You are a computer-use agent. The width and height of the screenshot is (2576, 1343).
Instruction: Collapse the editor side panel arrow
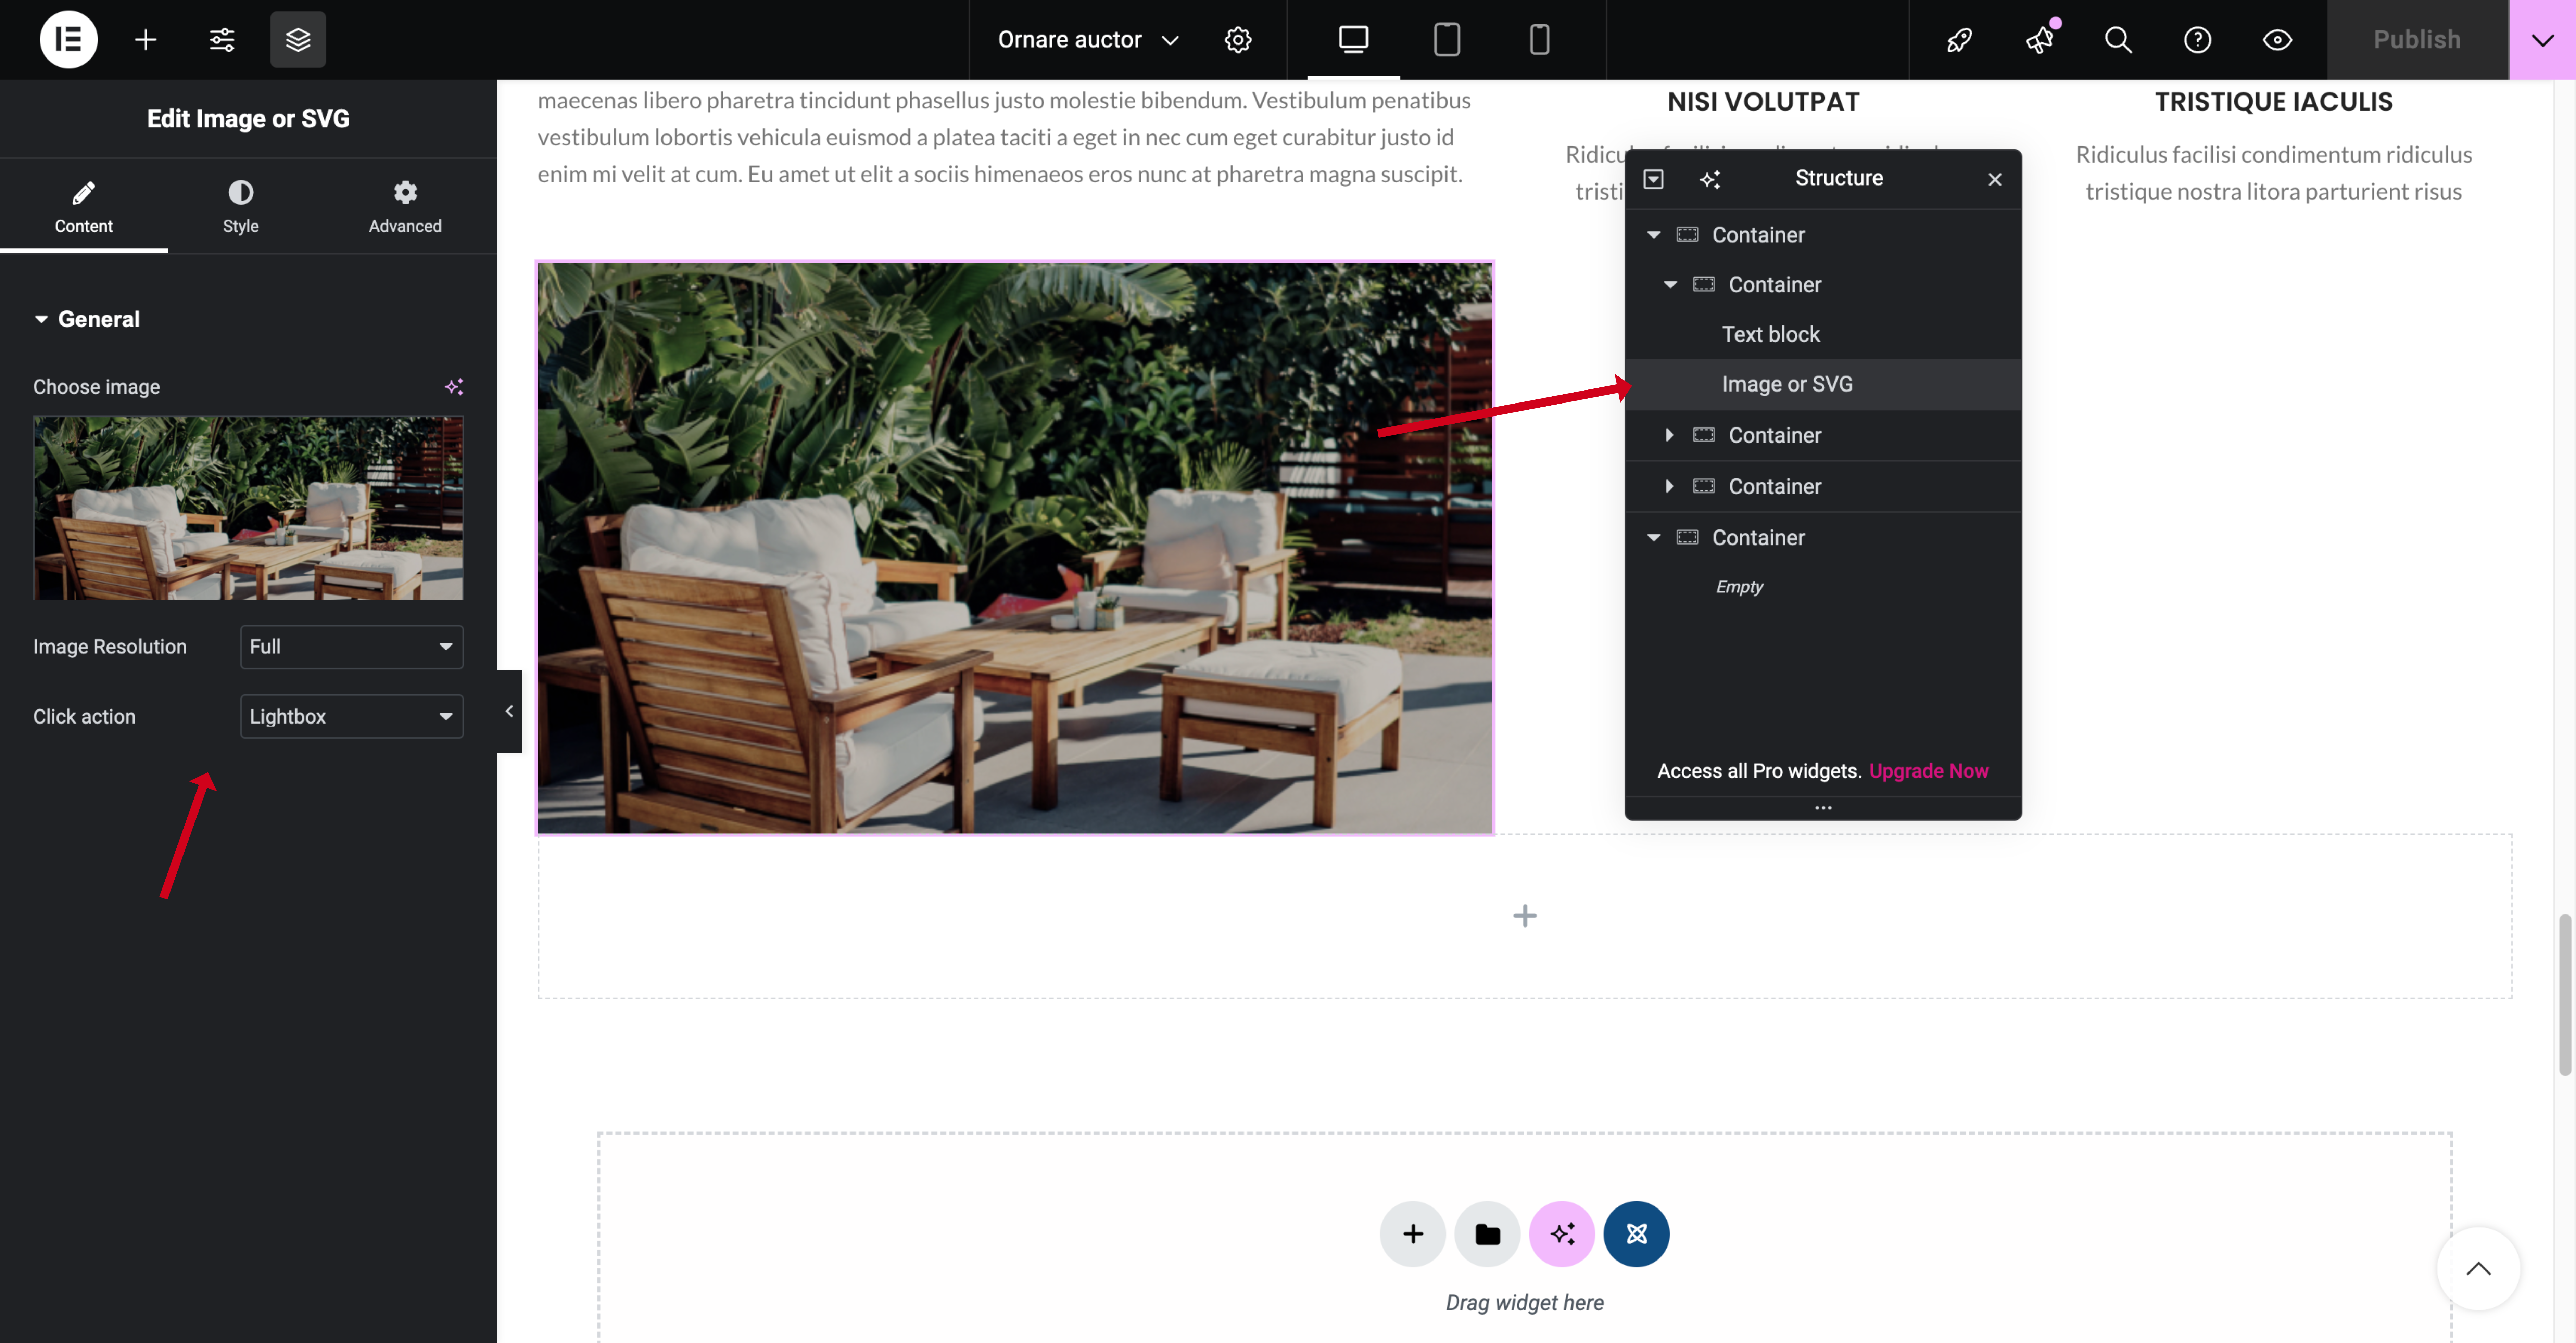(x=509, y=711)
